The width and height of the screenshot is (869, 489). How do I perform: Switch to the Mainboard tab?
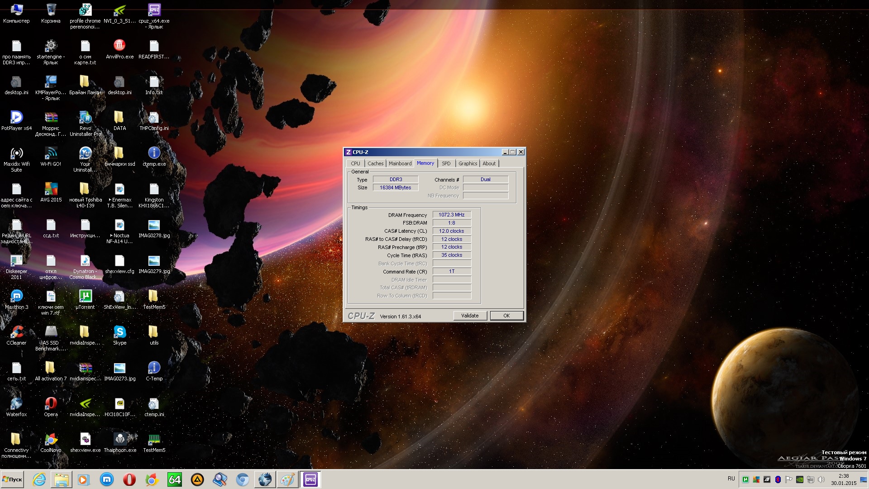click(x=400, y=163)
